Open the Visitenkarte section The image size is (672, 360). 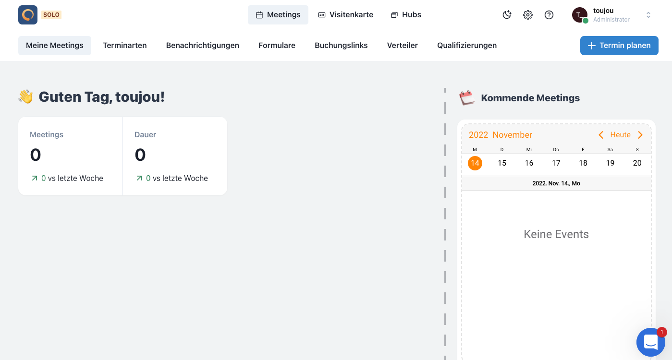(x=346, y=15)
